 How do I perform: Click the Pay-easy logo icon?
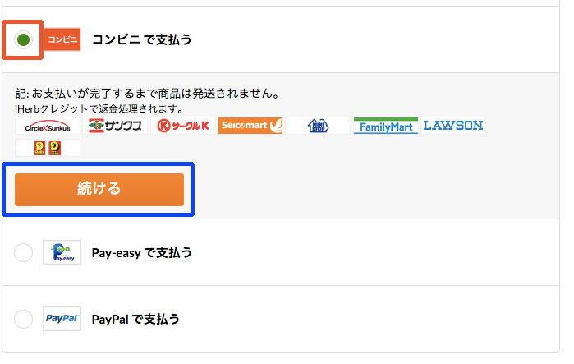tap(62, 252)
